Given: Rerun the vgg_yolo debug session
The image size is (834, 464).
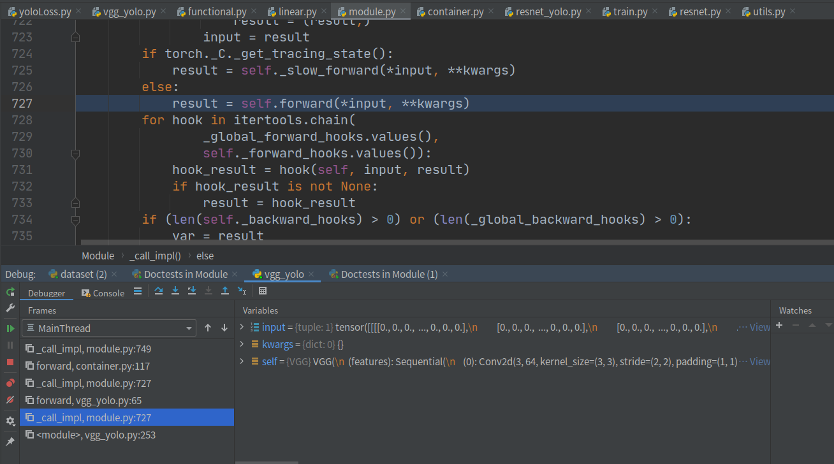Looking at the screenshot, I should (10, 292).
